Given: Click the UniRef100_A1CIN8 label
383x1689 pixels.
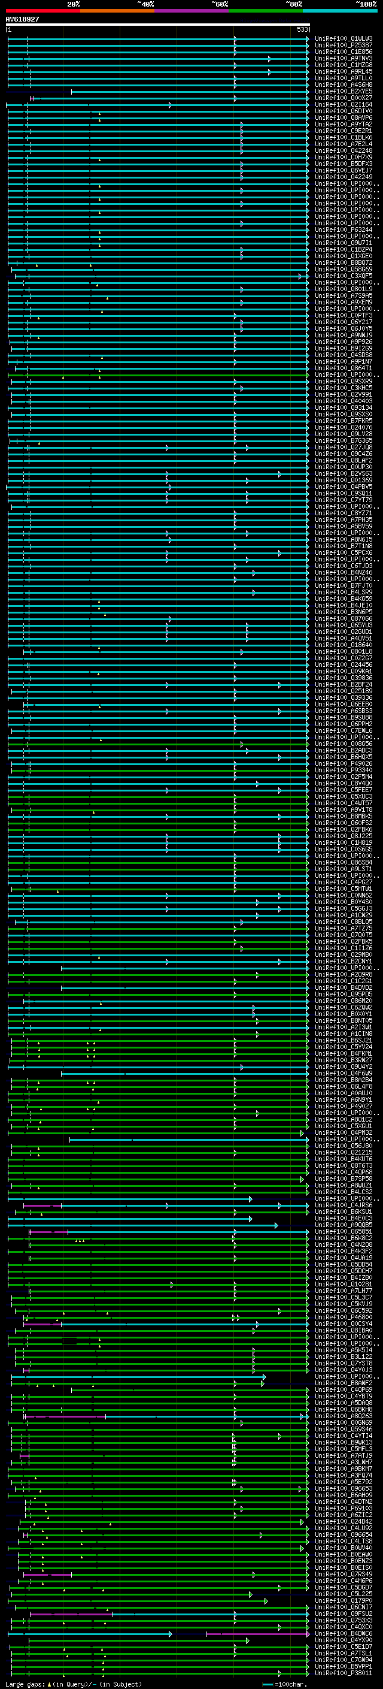Looking at the screenshot, I should (344, 1034).
